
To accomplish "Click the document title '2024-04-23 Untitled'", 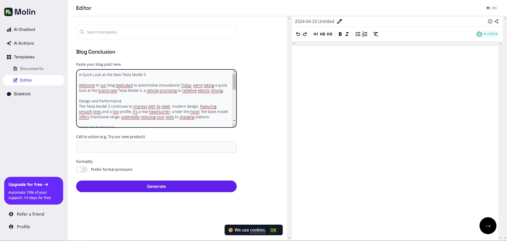I will 314,21.
